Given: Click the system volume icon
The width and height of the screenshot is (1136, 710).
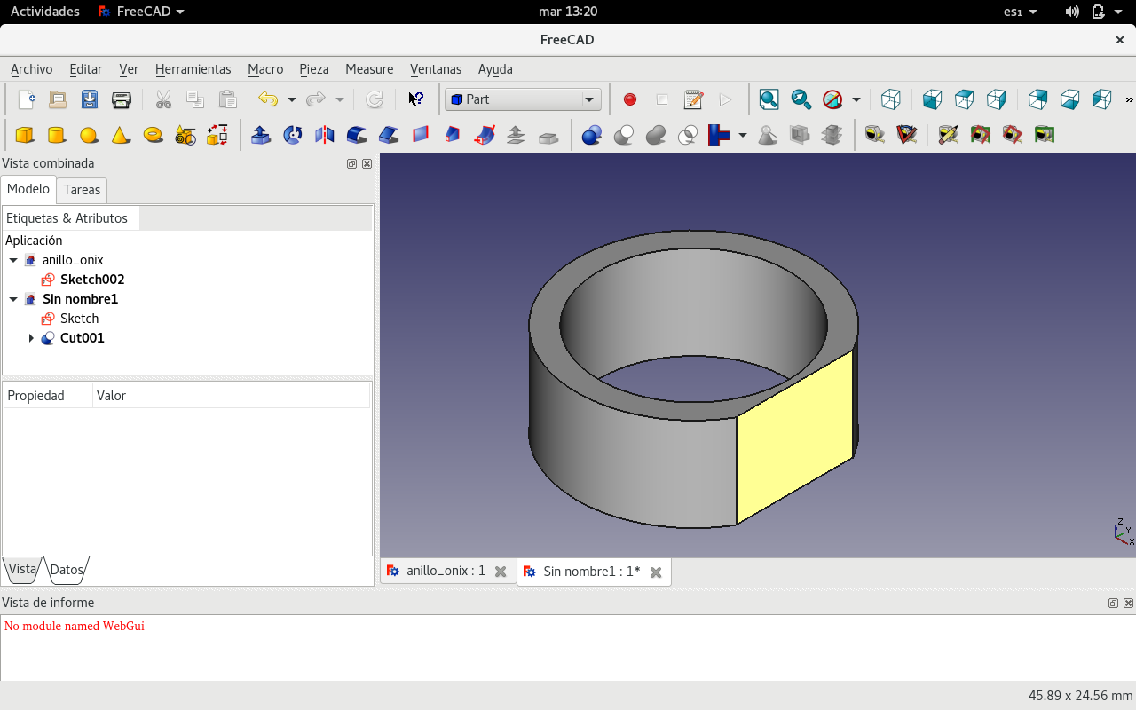Looking at the screenshot, I should coord(1072,12).
